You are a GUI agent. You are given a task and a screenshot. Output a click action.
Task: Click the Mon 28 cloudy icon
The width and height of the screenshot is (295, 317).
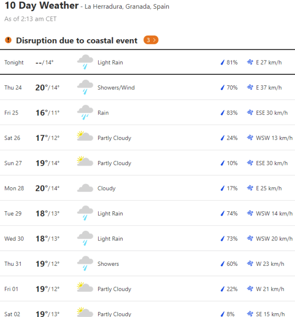pyautogui.click(x=85, y=188)
